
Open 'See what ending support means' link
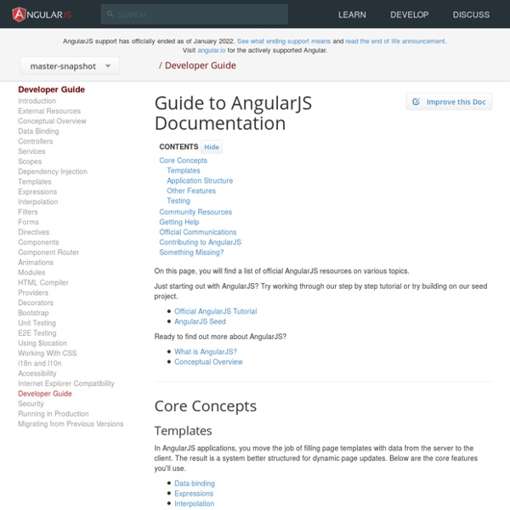coord(284,42)
